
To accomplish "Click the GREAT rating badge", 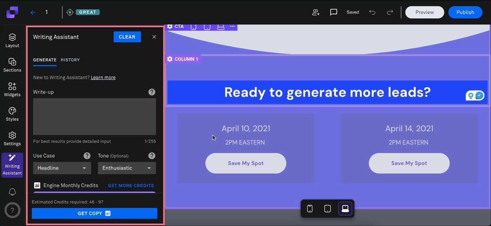I will click(87, 12).
